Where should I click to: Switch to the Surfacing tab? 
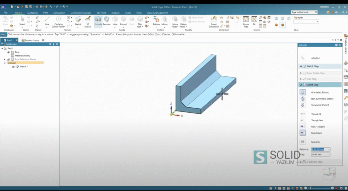click(32, 13)
